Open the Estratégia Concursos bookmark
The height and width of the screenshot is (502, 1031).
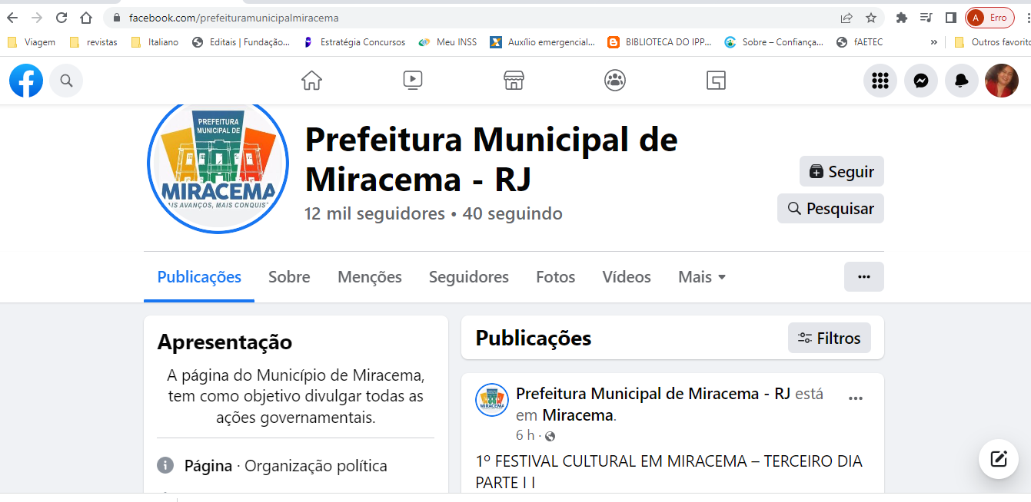click(354, 42)
